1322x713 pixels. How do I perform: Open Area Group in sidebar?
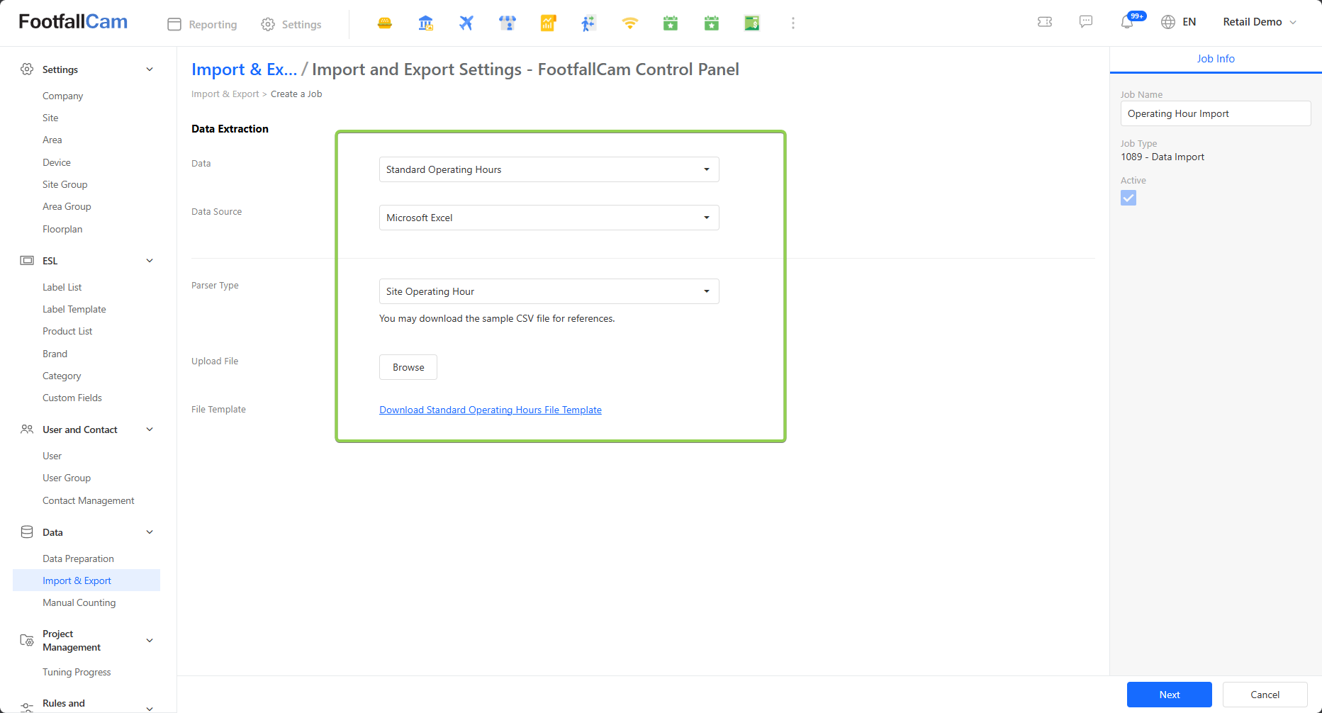tap(67, 206)
